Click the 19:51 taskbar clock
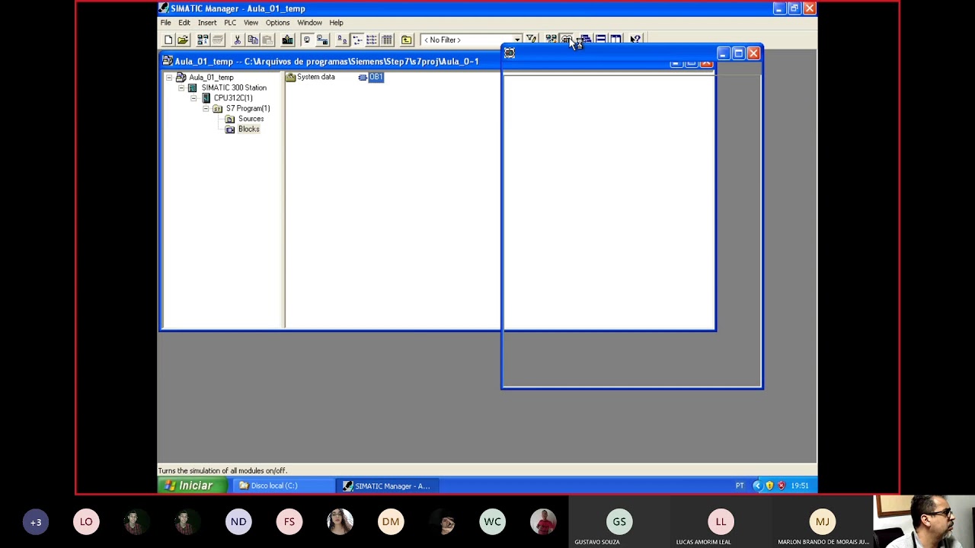The image size is (975, 548). [800, 486]
